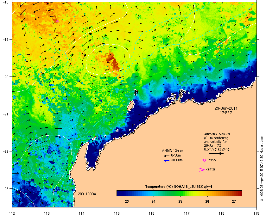
Task: Click latitude axis label -19
Action: click(6, 40)
